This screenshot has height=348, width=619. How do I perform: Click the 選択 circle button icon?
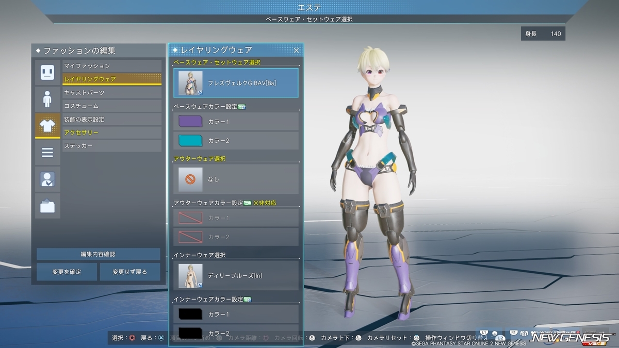[x=133, y=338]
